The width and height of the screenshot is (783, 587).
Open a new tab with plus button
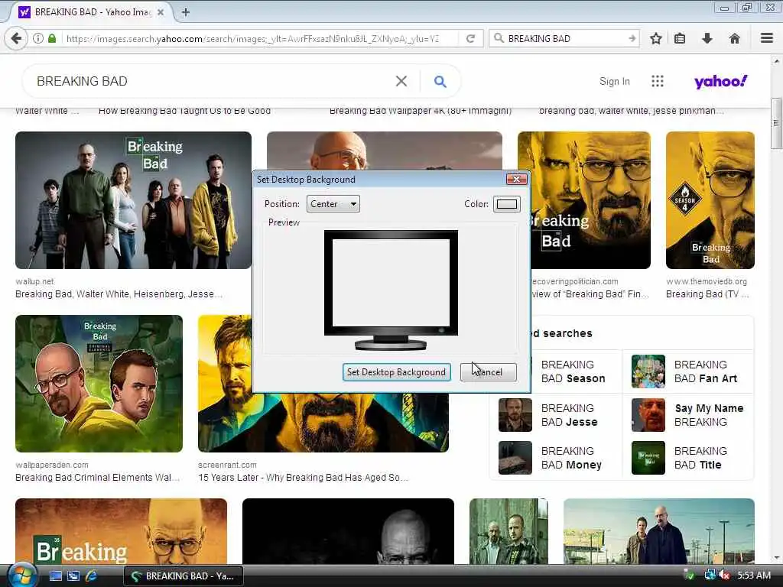tap(186, 12)
